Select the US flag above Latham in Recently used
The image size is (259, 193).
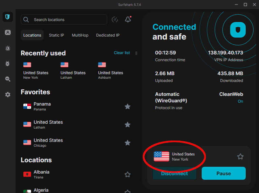click(x=64, y=65)
